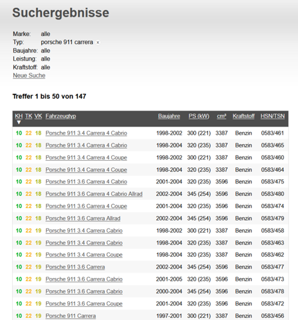Click KH value 10 in 0583/474 row
The image size is (298, 320).
click(x=19, y=206)
